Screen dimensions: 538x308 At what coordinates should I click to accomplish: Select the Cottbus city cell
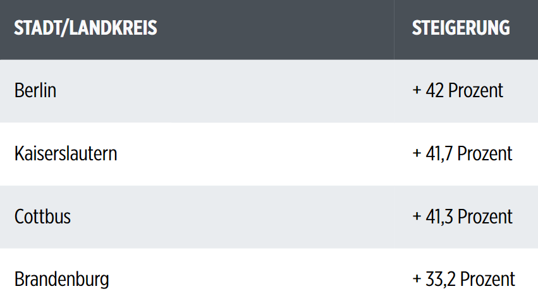pyautogui.click(x=42, y=216)
